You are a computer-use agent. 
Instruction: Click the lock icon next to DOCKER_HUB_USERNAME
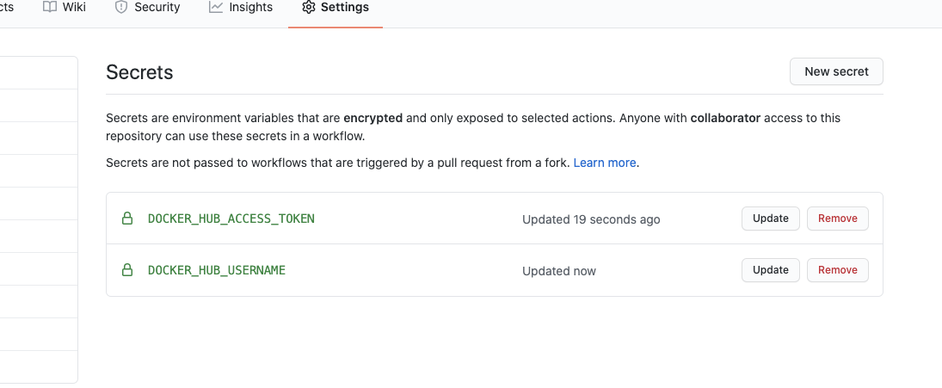127,270
